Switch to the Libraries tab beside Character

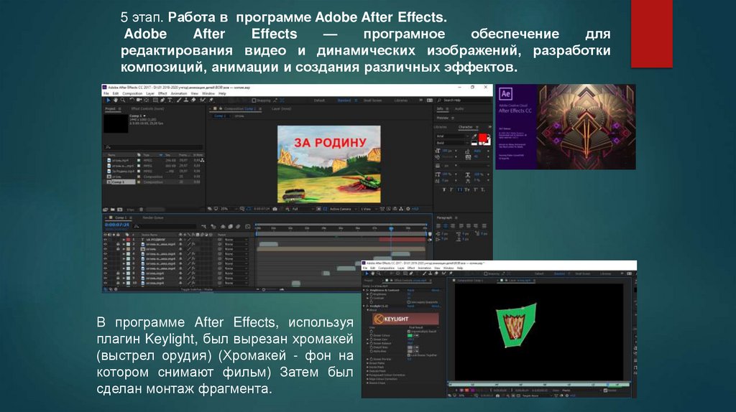(x=440, y=127)
